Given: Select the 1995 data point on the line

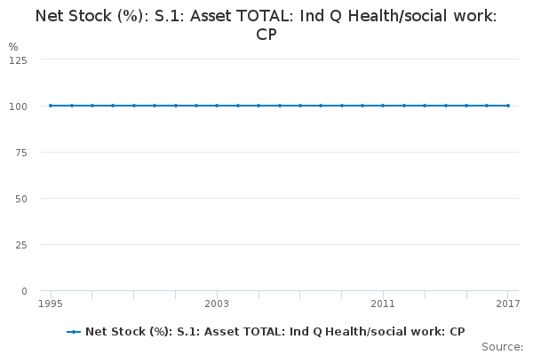Looking at the screenshot, I should [x=51, y=106].
